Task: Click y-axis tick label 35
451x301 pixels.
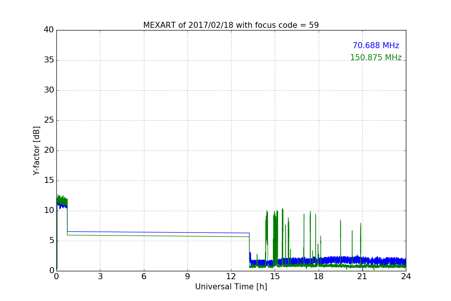Action: tap(48, 60)
